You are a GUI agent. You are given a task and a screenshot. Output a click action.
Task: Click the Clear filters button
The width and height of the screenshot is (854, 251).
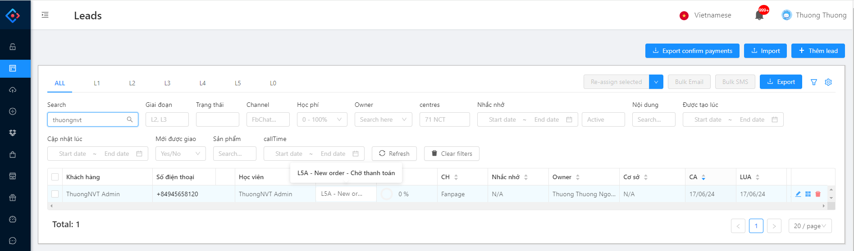[x=452, y=154]
